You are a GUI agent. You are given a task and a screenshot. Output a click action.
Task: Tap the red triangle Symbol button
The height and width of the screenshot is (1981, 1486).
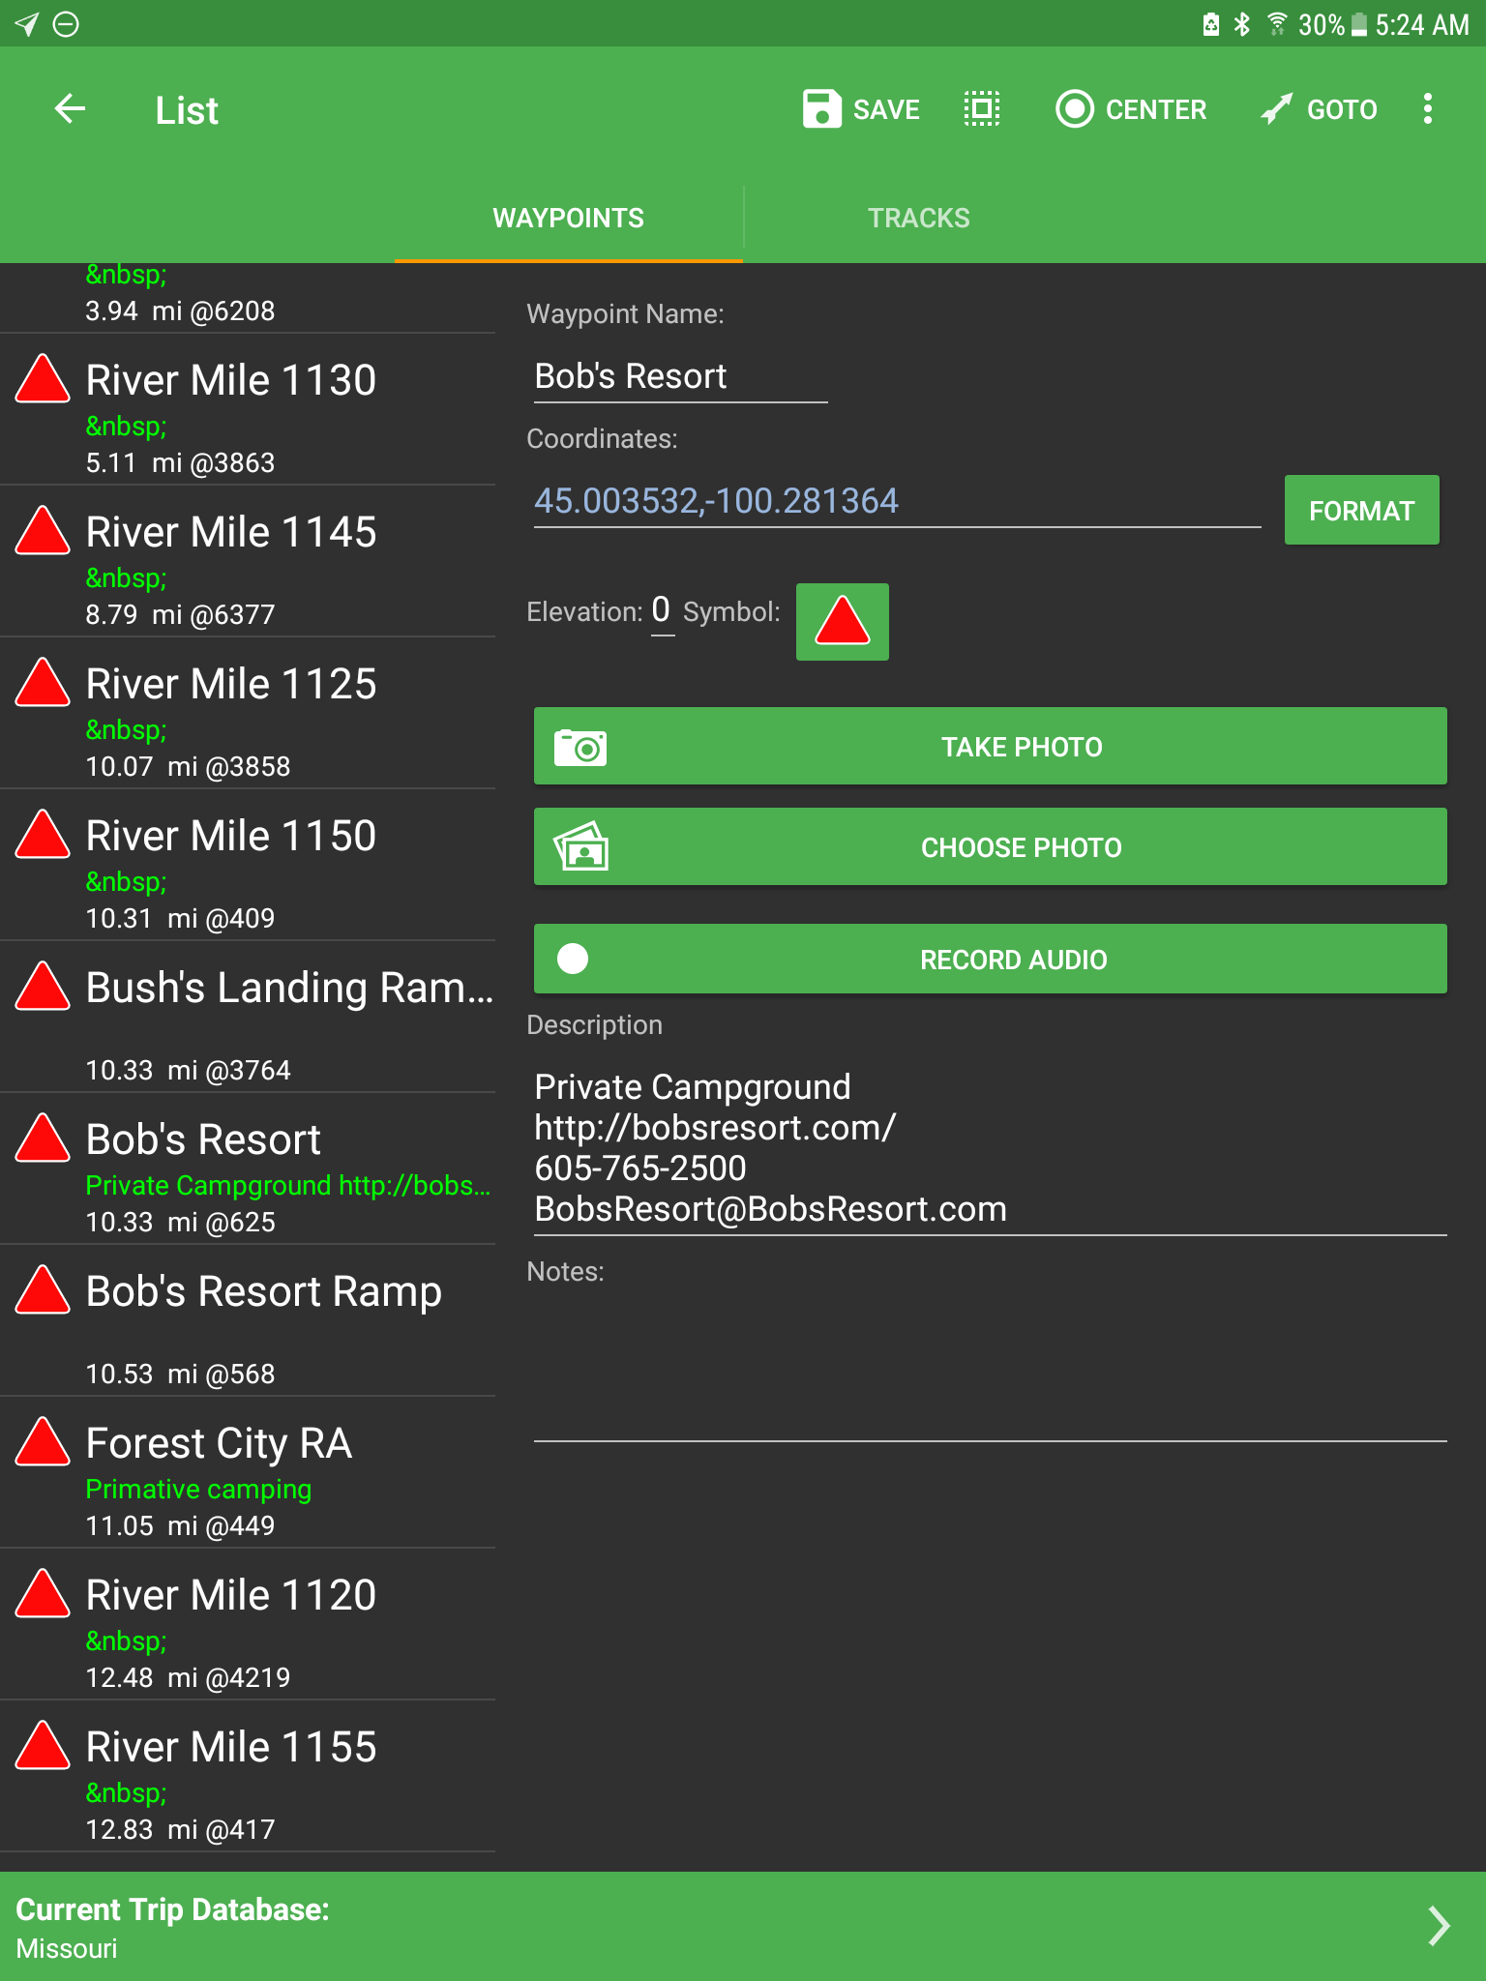(x=842, y=621)
